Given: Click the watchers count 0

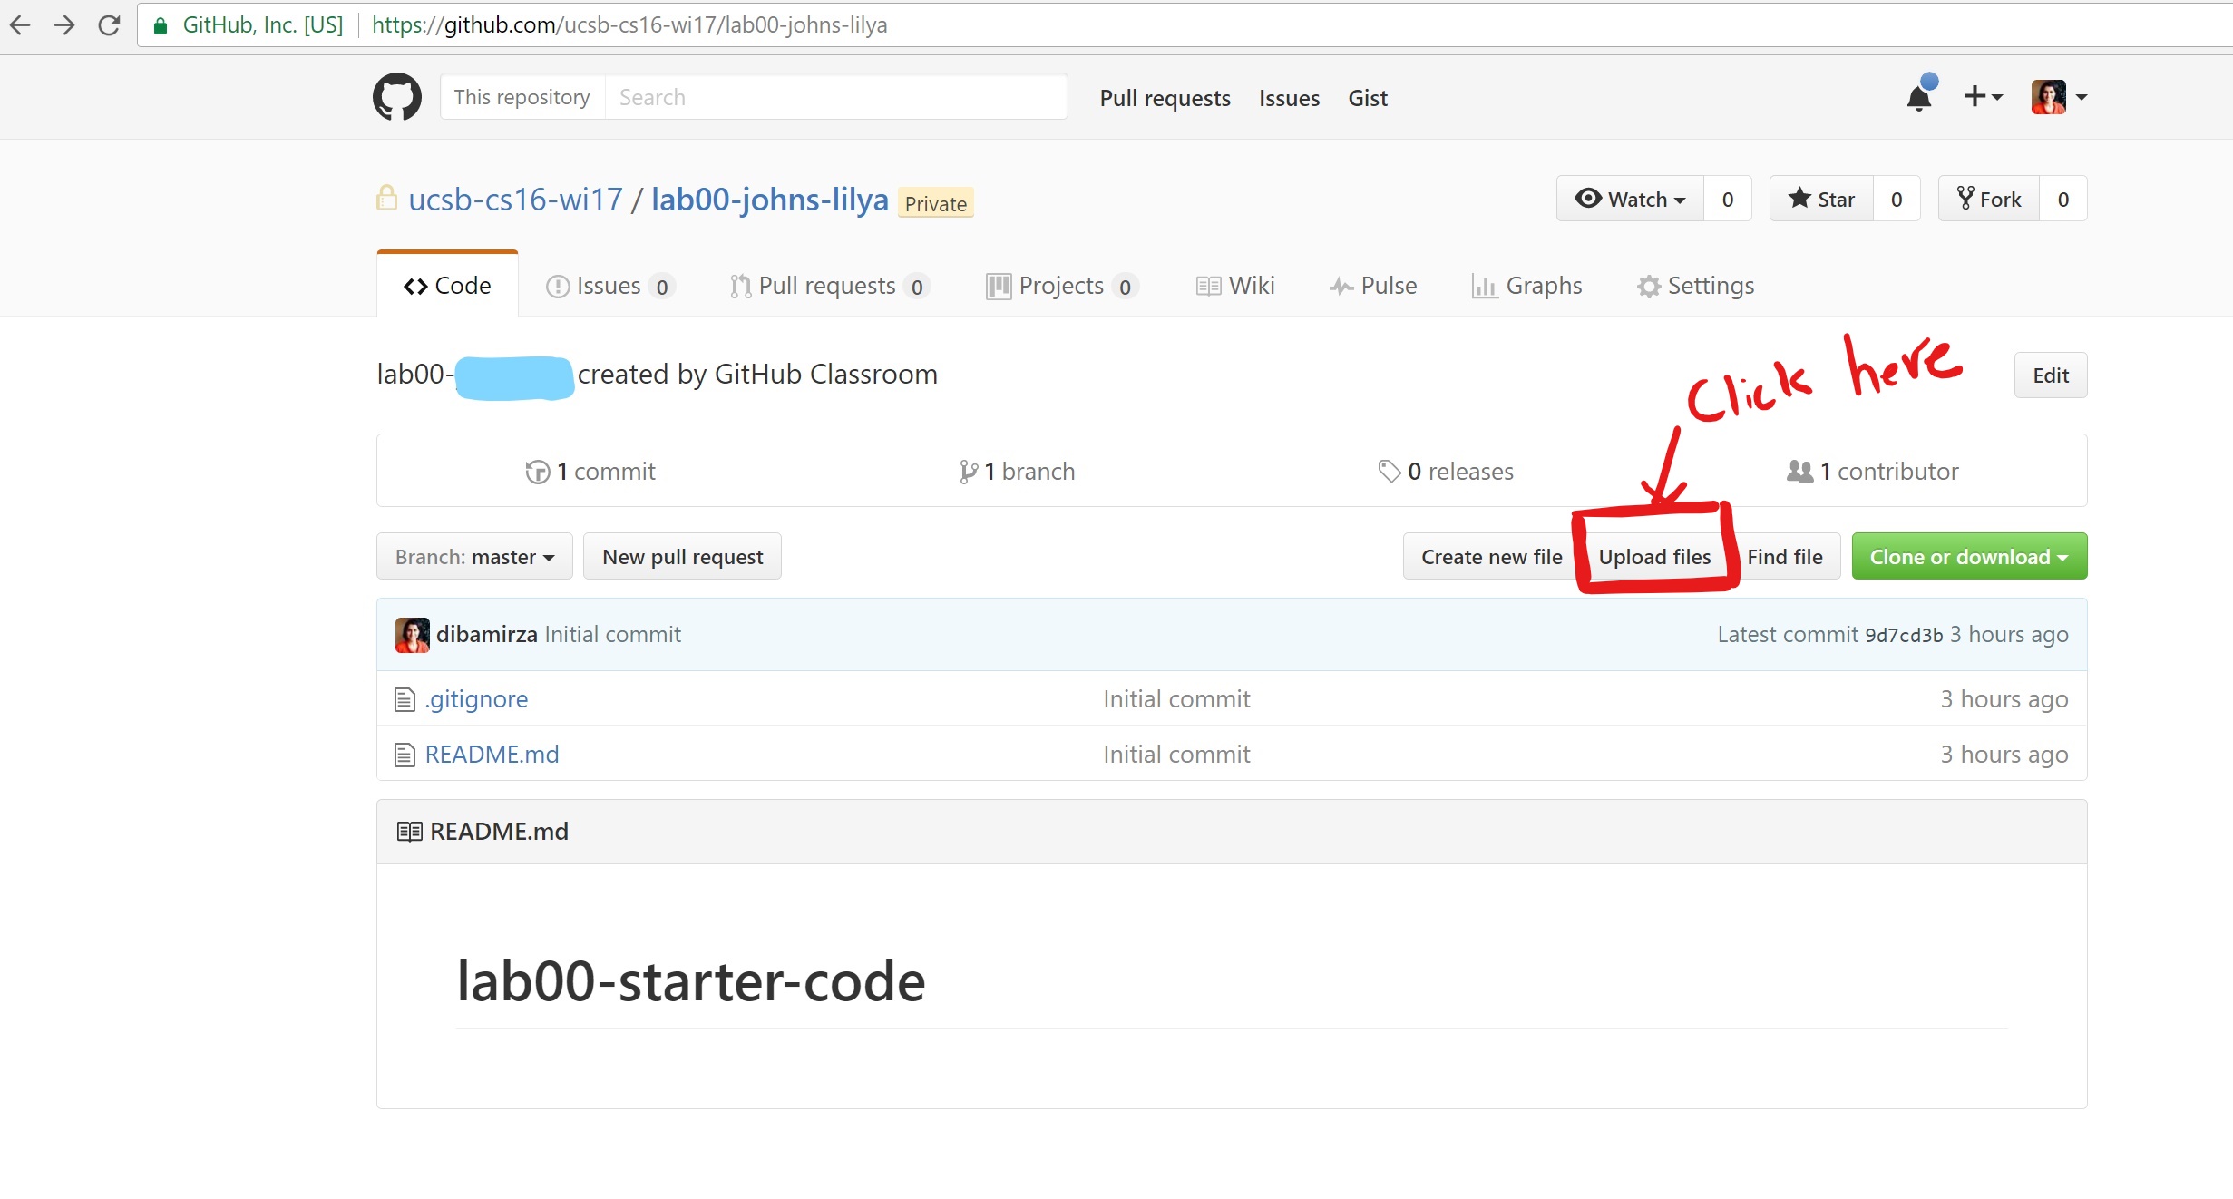Looking at the screenshot, I should pos(1728,199).
